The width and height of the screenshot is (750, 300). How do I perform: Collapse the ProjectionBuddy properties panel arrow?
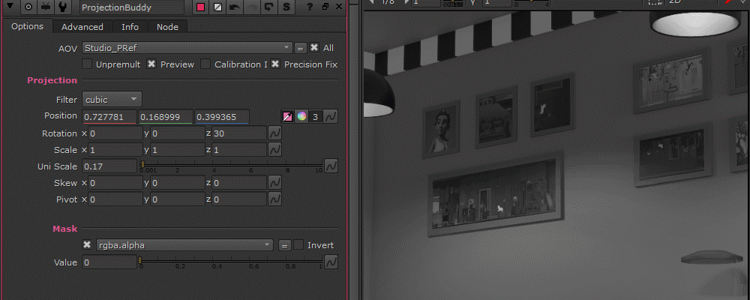coord(11,7)
